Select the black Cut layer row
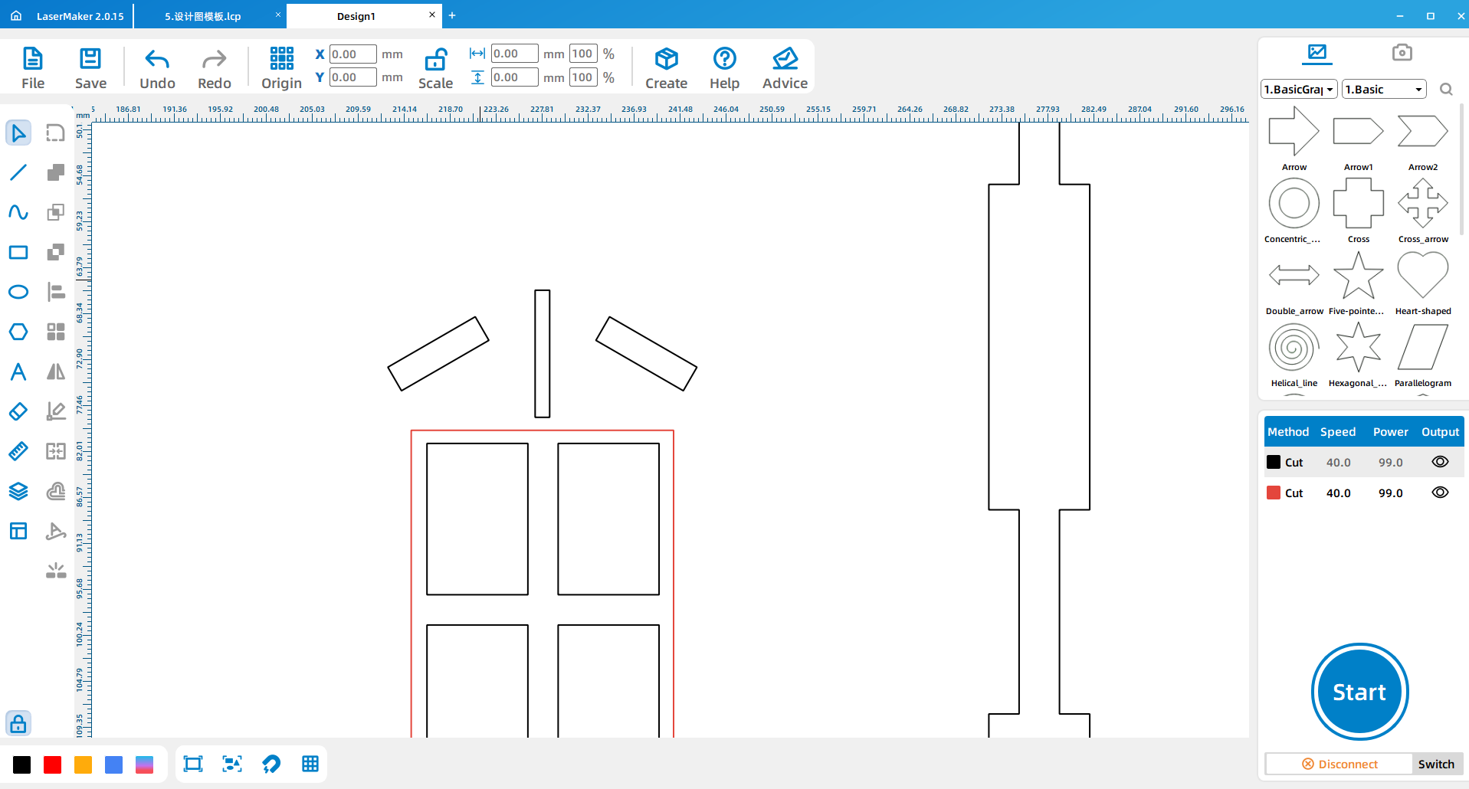The height and width of the screenshot is (789, 1469). 1363,462
